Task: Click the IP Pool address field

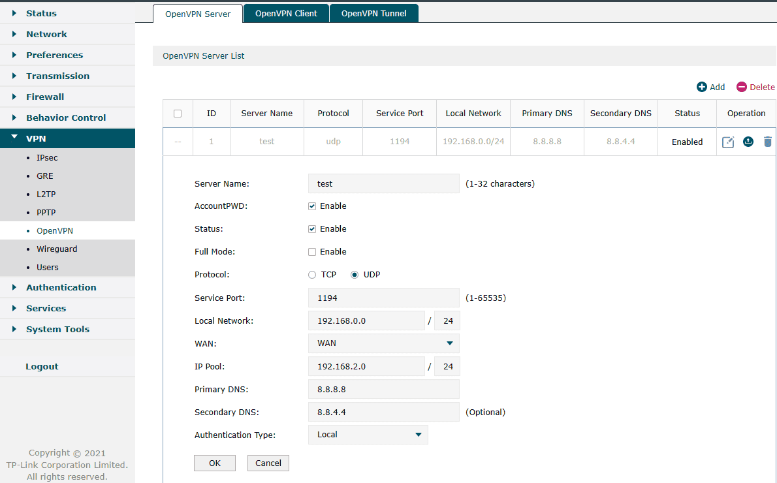Action: click(366, 367)
